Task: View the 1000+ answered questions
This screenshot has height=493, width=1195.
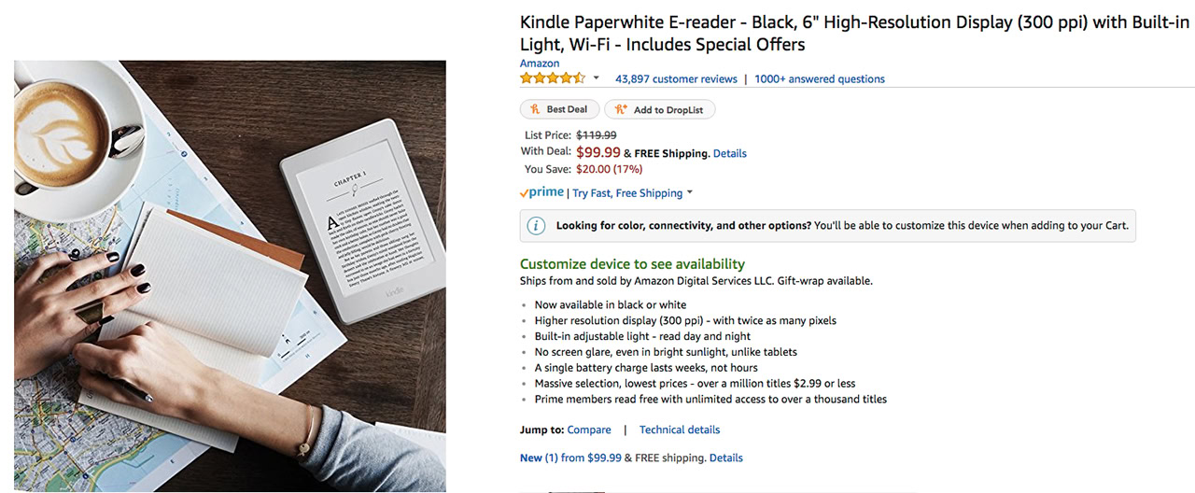Action: tap(820, 79)
